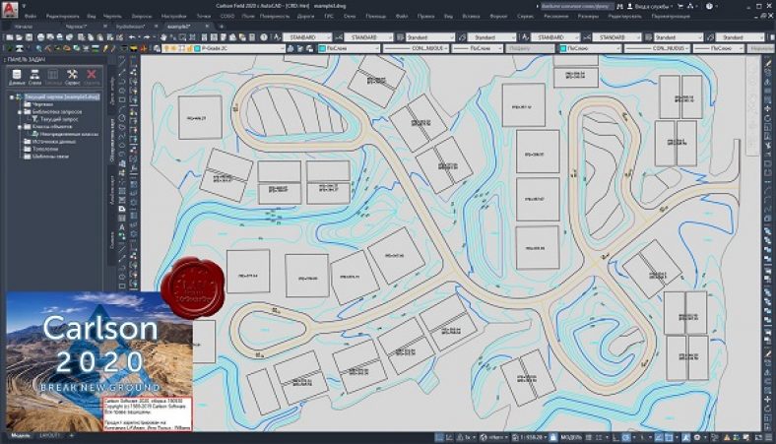Open the Рисование menu
This screenshot has height=444, width=776.
point(555,17)
